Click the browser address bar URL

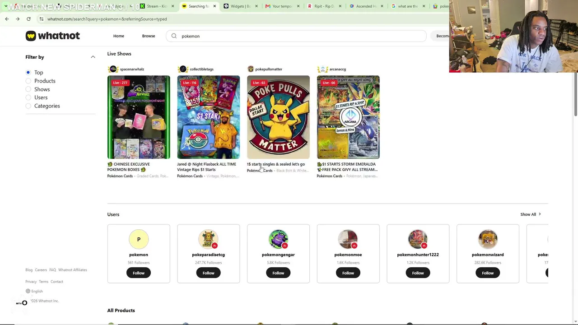coord(107,19)
